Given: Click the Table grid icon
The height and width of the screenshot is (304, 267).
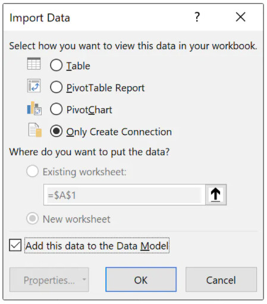Looking at the screenshot, I should [34, 64].
